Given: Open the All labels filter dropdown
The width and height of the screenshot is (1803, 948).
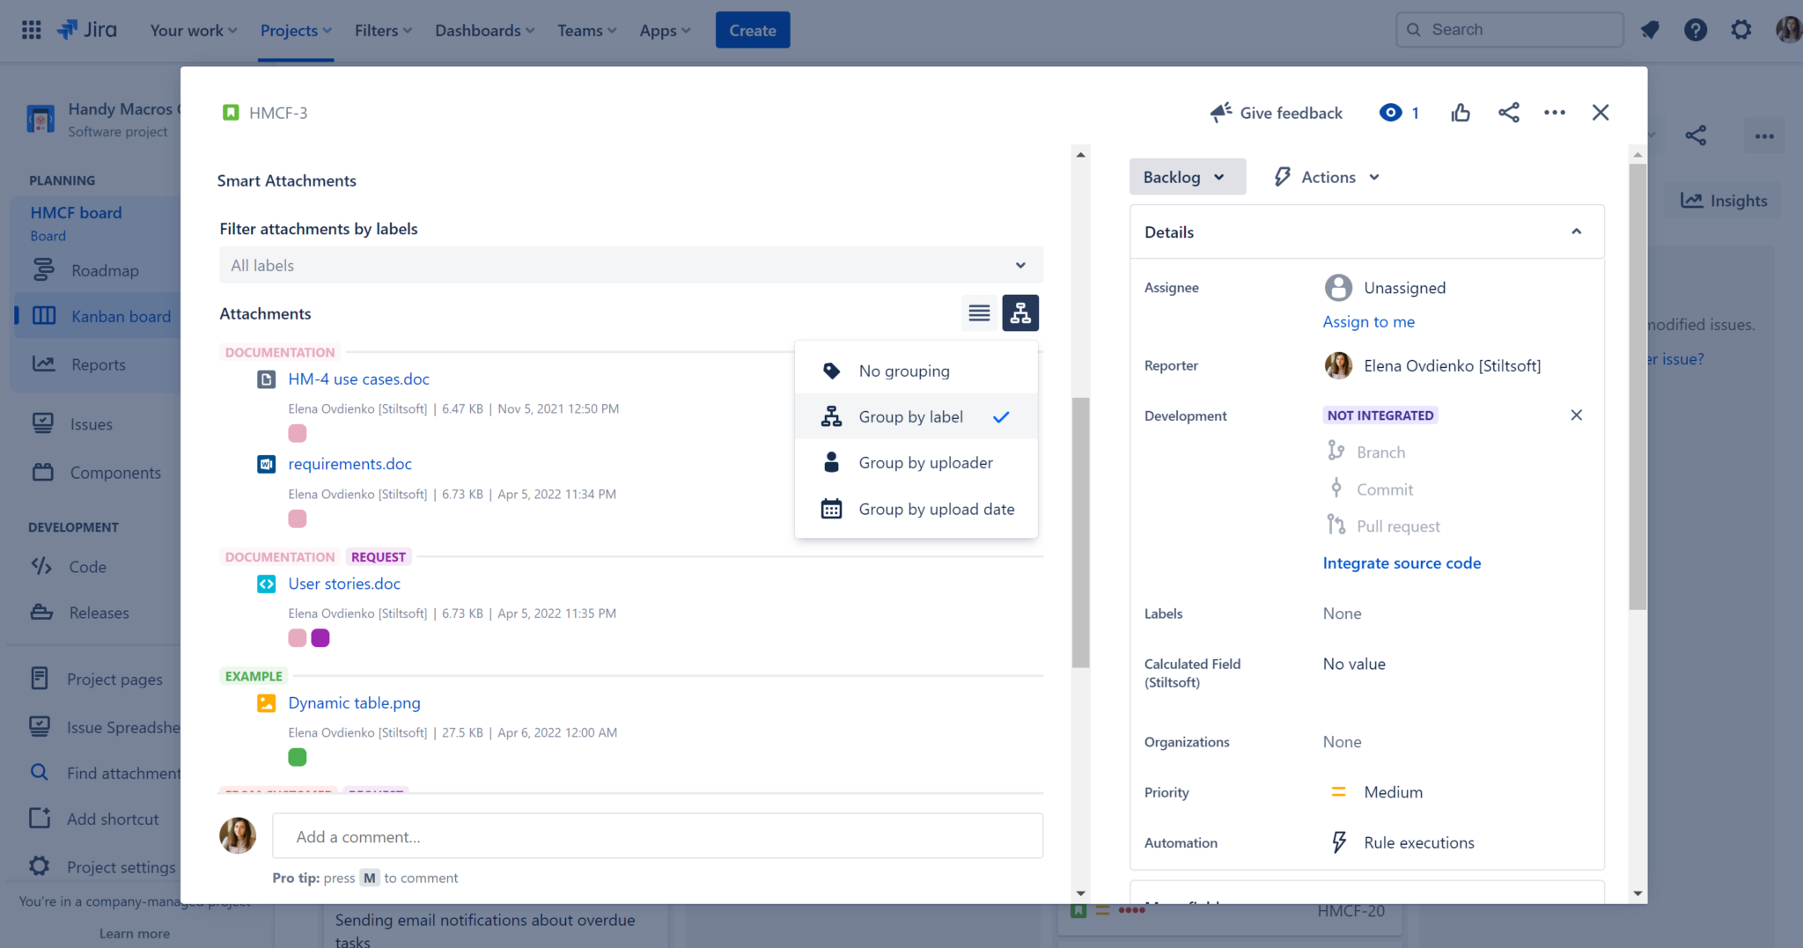Looking at the screenshot, I should tap(629, 265).
